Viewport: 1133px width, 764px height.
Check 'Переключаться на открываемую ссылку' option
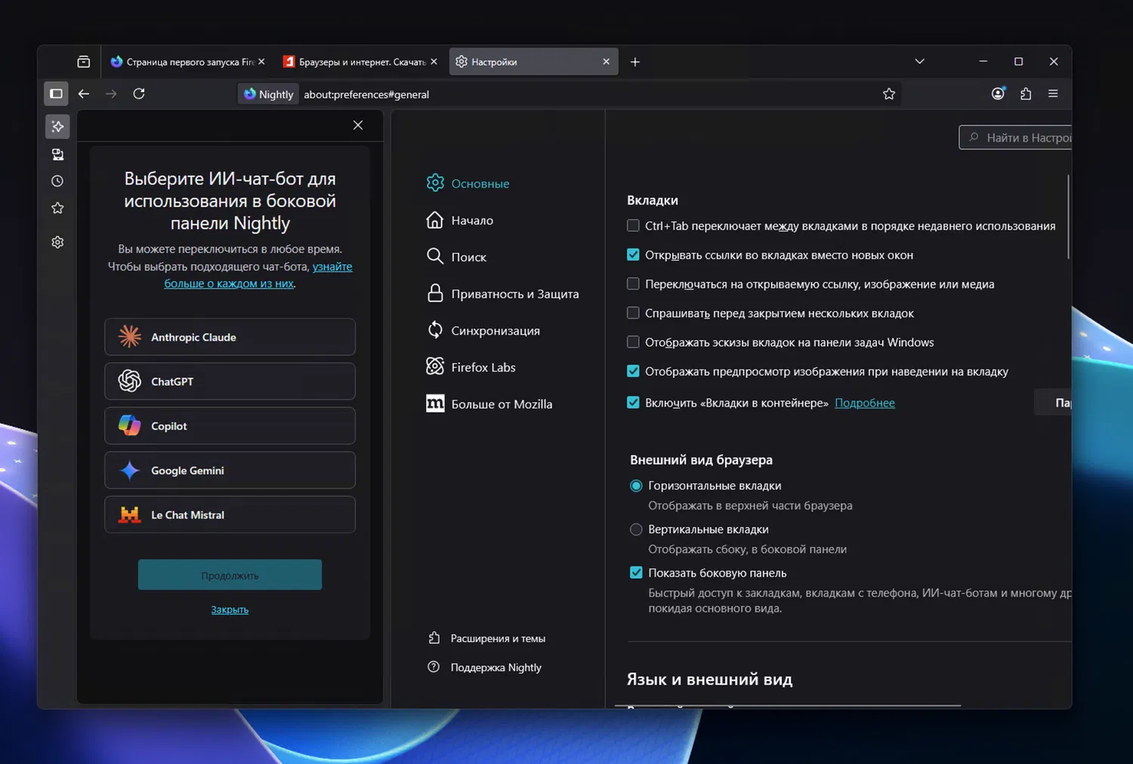pyautogui.click(x=633, y=284)
